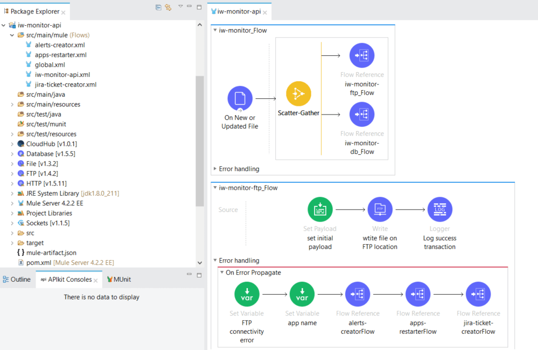
Task: Expand src/test/resources folder
Action: pyautogui.click(x=12, y=134)
